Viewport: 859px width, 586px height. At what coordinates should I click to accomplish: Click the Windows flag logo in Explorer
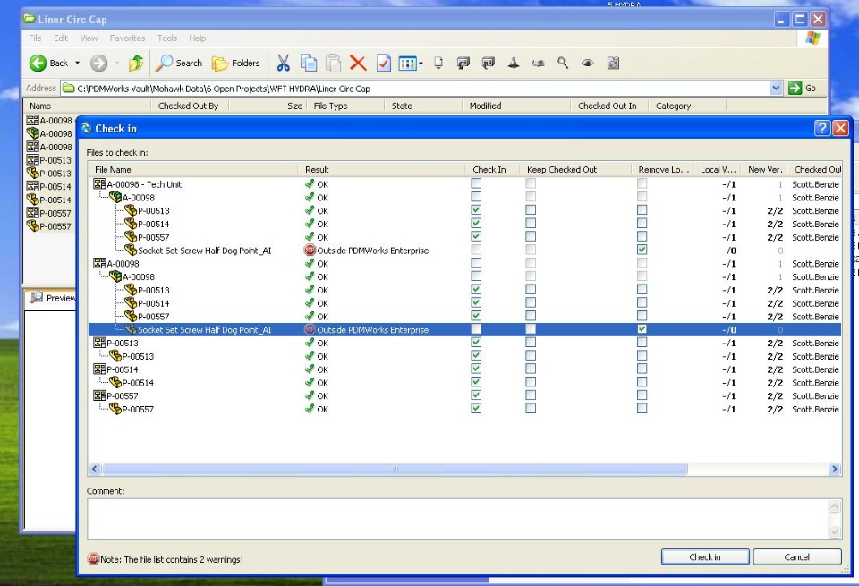point(812,38)
